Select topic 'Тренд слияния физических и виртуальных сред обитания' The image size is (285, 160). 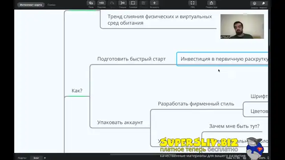tap(159, 20)
